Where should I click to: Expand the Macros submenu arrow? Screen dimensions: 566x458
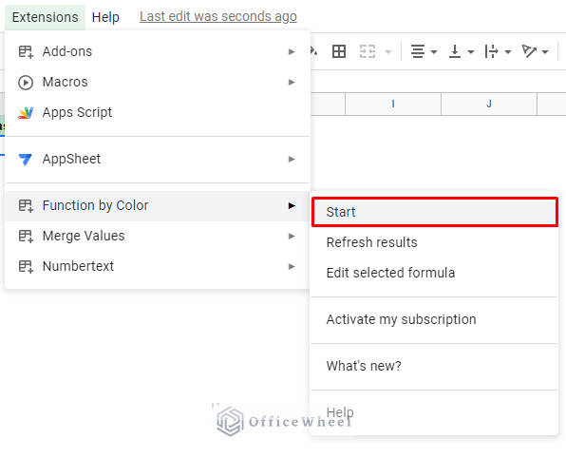[292, 83]
